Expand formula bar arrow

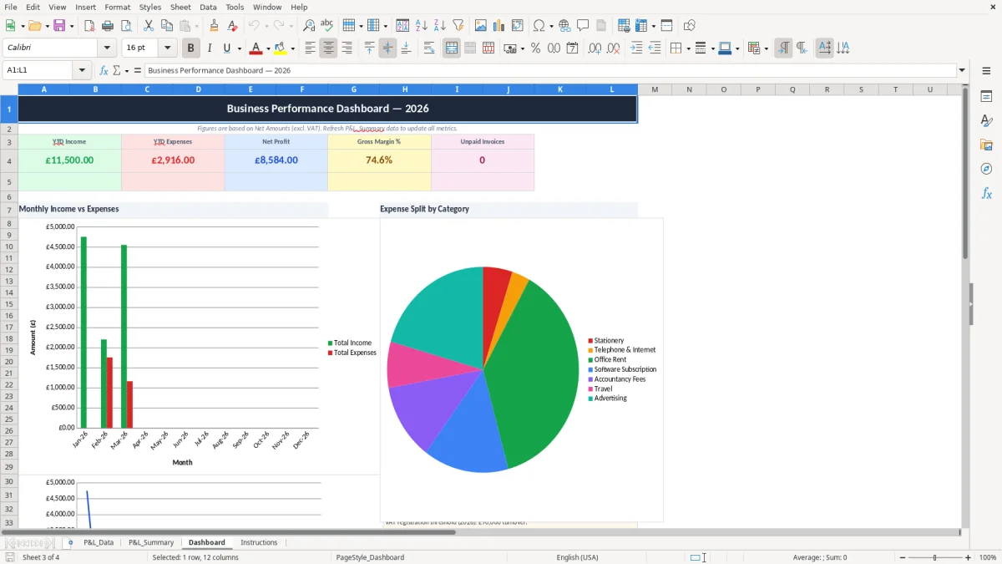962,70
